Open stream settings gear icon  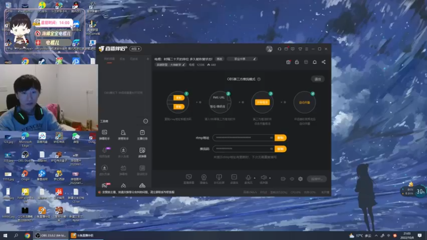click(301, 179)
